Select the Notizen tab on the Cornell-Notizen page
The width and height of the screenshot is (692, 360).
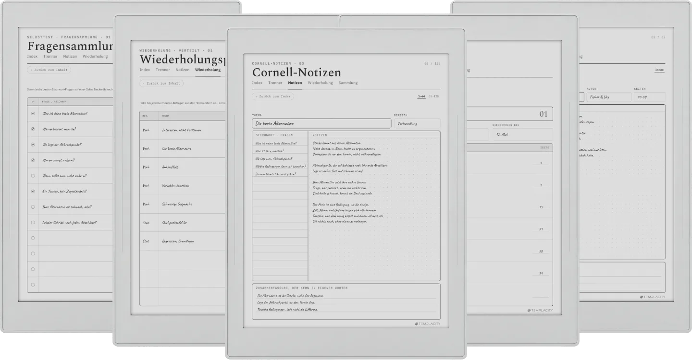pyautogui.click(x=295, y=83)
